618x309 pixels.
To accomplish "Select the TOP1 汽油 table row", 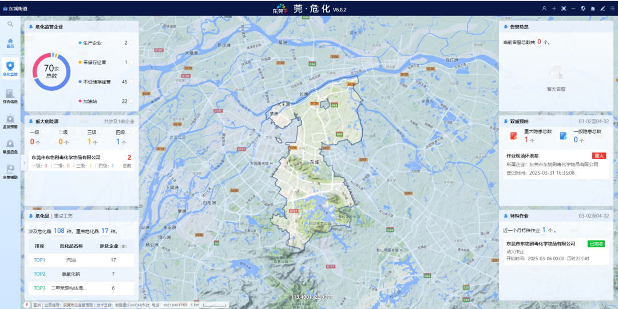I will pyautogui.click(x=81, y=260).
